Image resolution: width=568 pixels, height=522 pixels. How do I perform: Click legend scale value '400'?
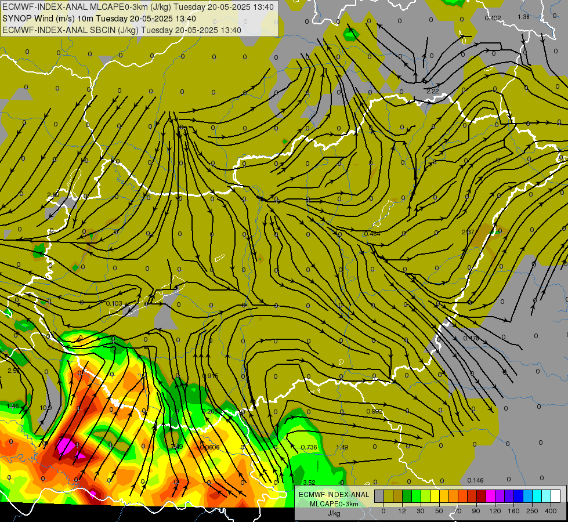[551, 511]
